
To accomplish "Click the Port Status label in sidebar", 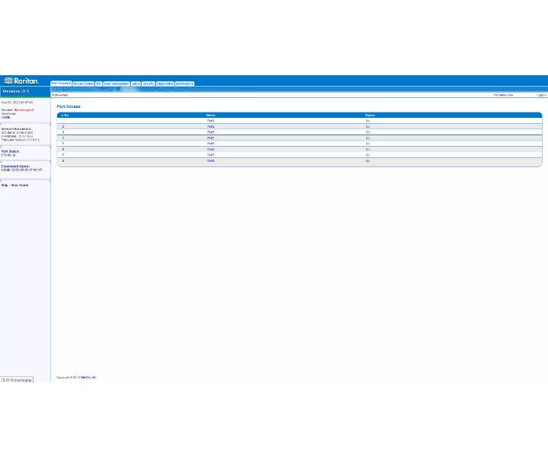I will [x=10, y=151].
